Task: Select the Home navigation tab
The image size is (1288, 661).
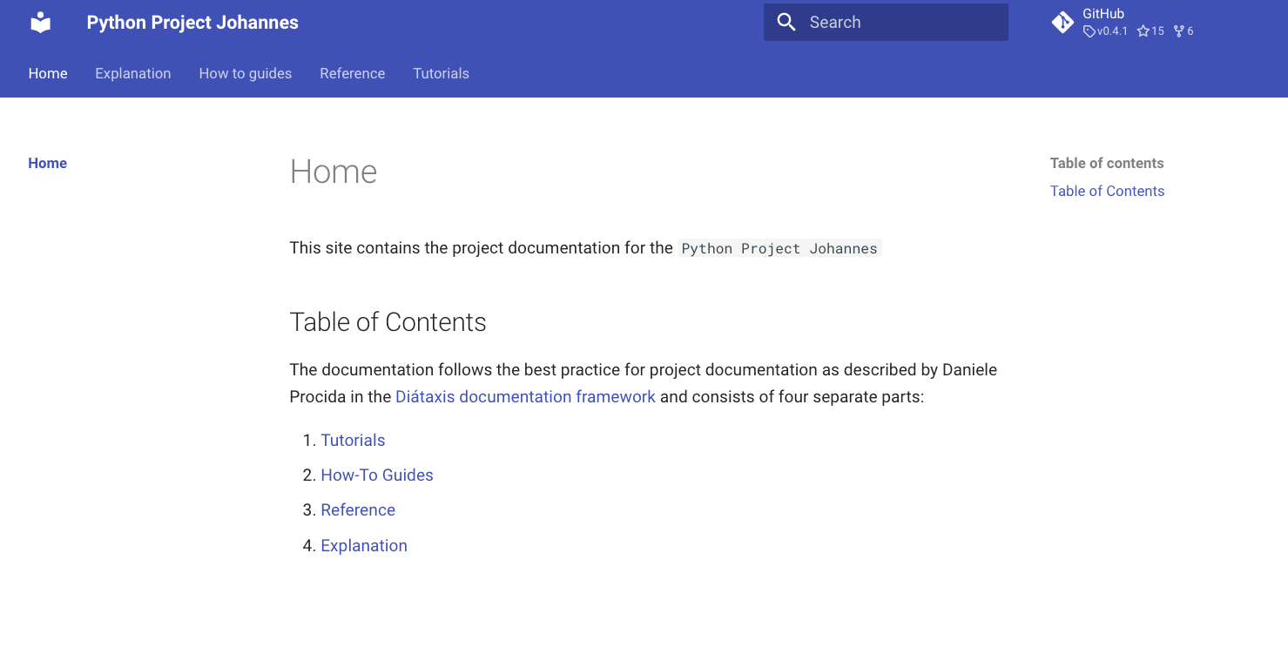Action: click(48, 73)
